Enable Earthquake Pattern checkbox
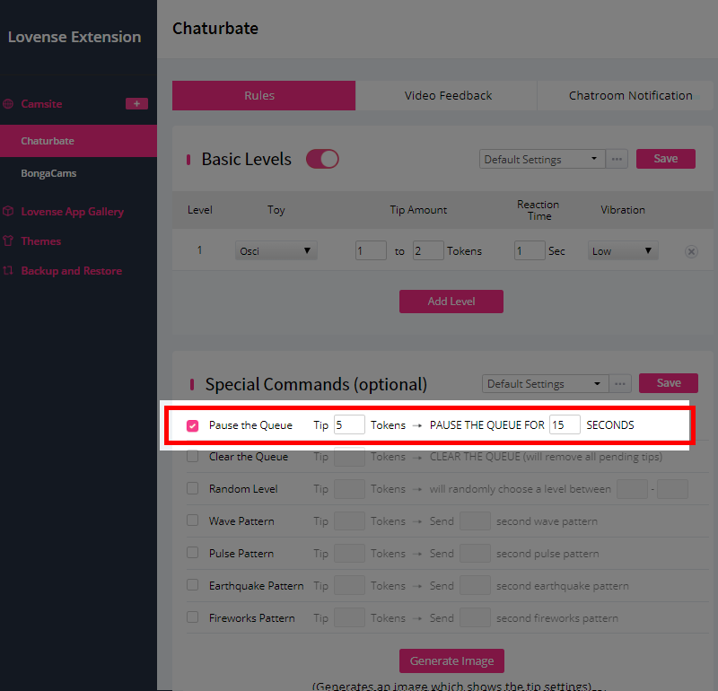The height and width of the screenshot is (691, 718). coord(192,585)
